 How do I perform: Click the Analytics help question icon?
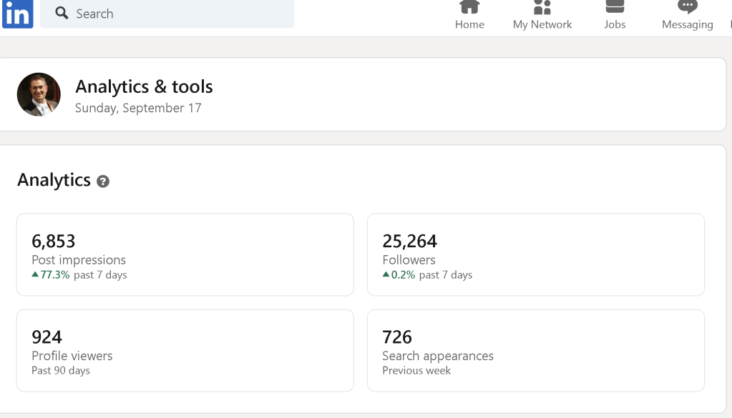(x=103, y=181)
